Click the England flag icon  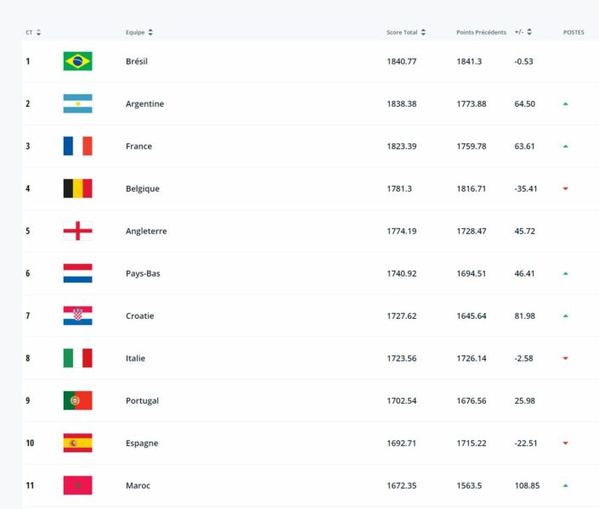77,231
